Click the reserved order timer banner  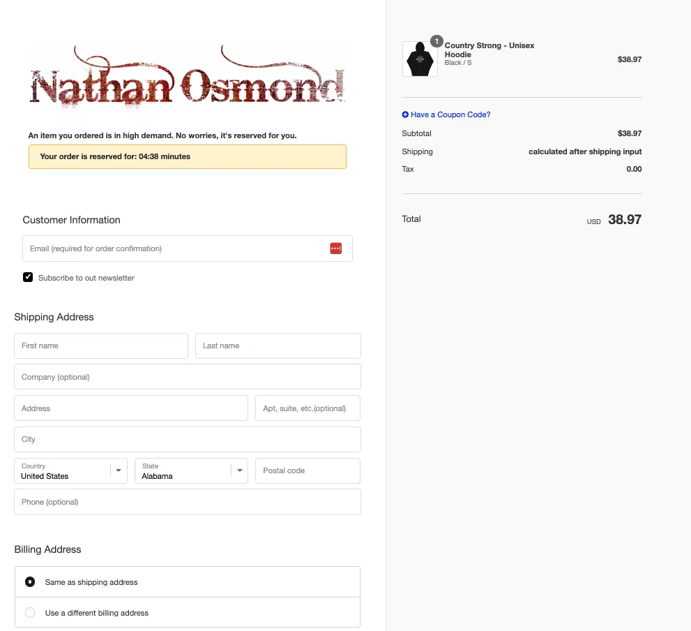pos(188,156)
